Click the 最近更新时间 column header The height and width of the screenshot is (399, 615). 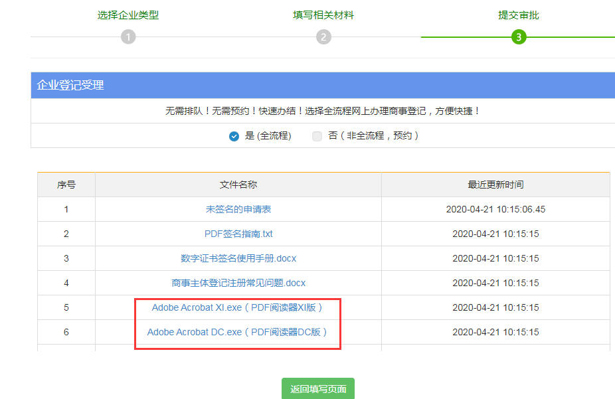tap(495, 185)
